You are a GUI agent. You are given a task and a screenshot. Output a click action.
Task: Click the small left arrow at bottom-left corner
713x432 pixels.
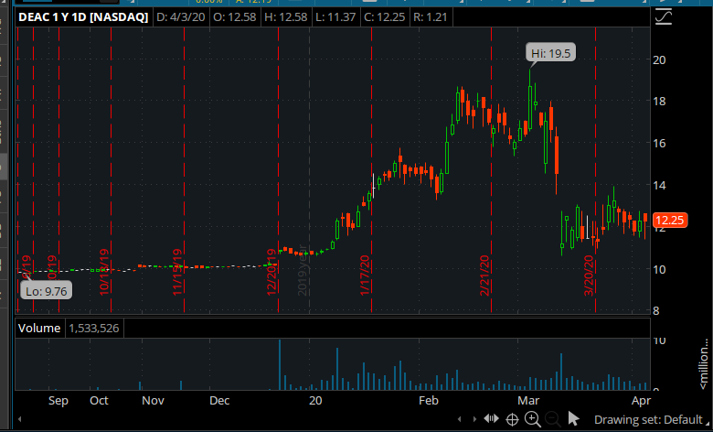pos(19,419)
